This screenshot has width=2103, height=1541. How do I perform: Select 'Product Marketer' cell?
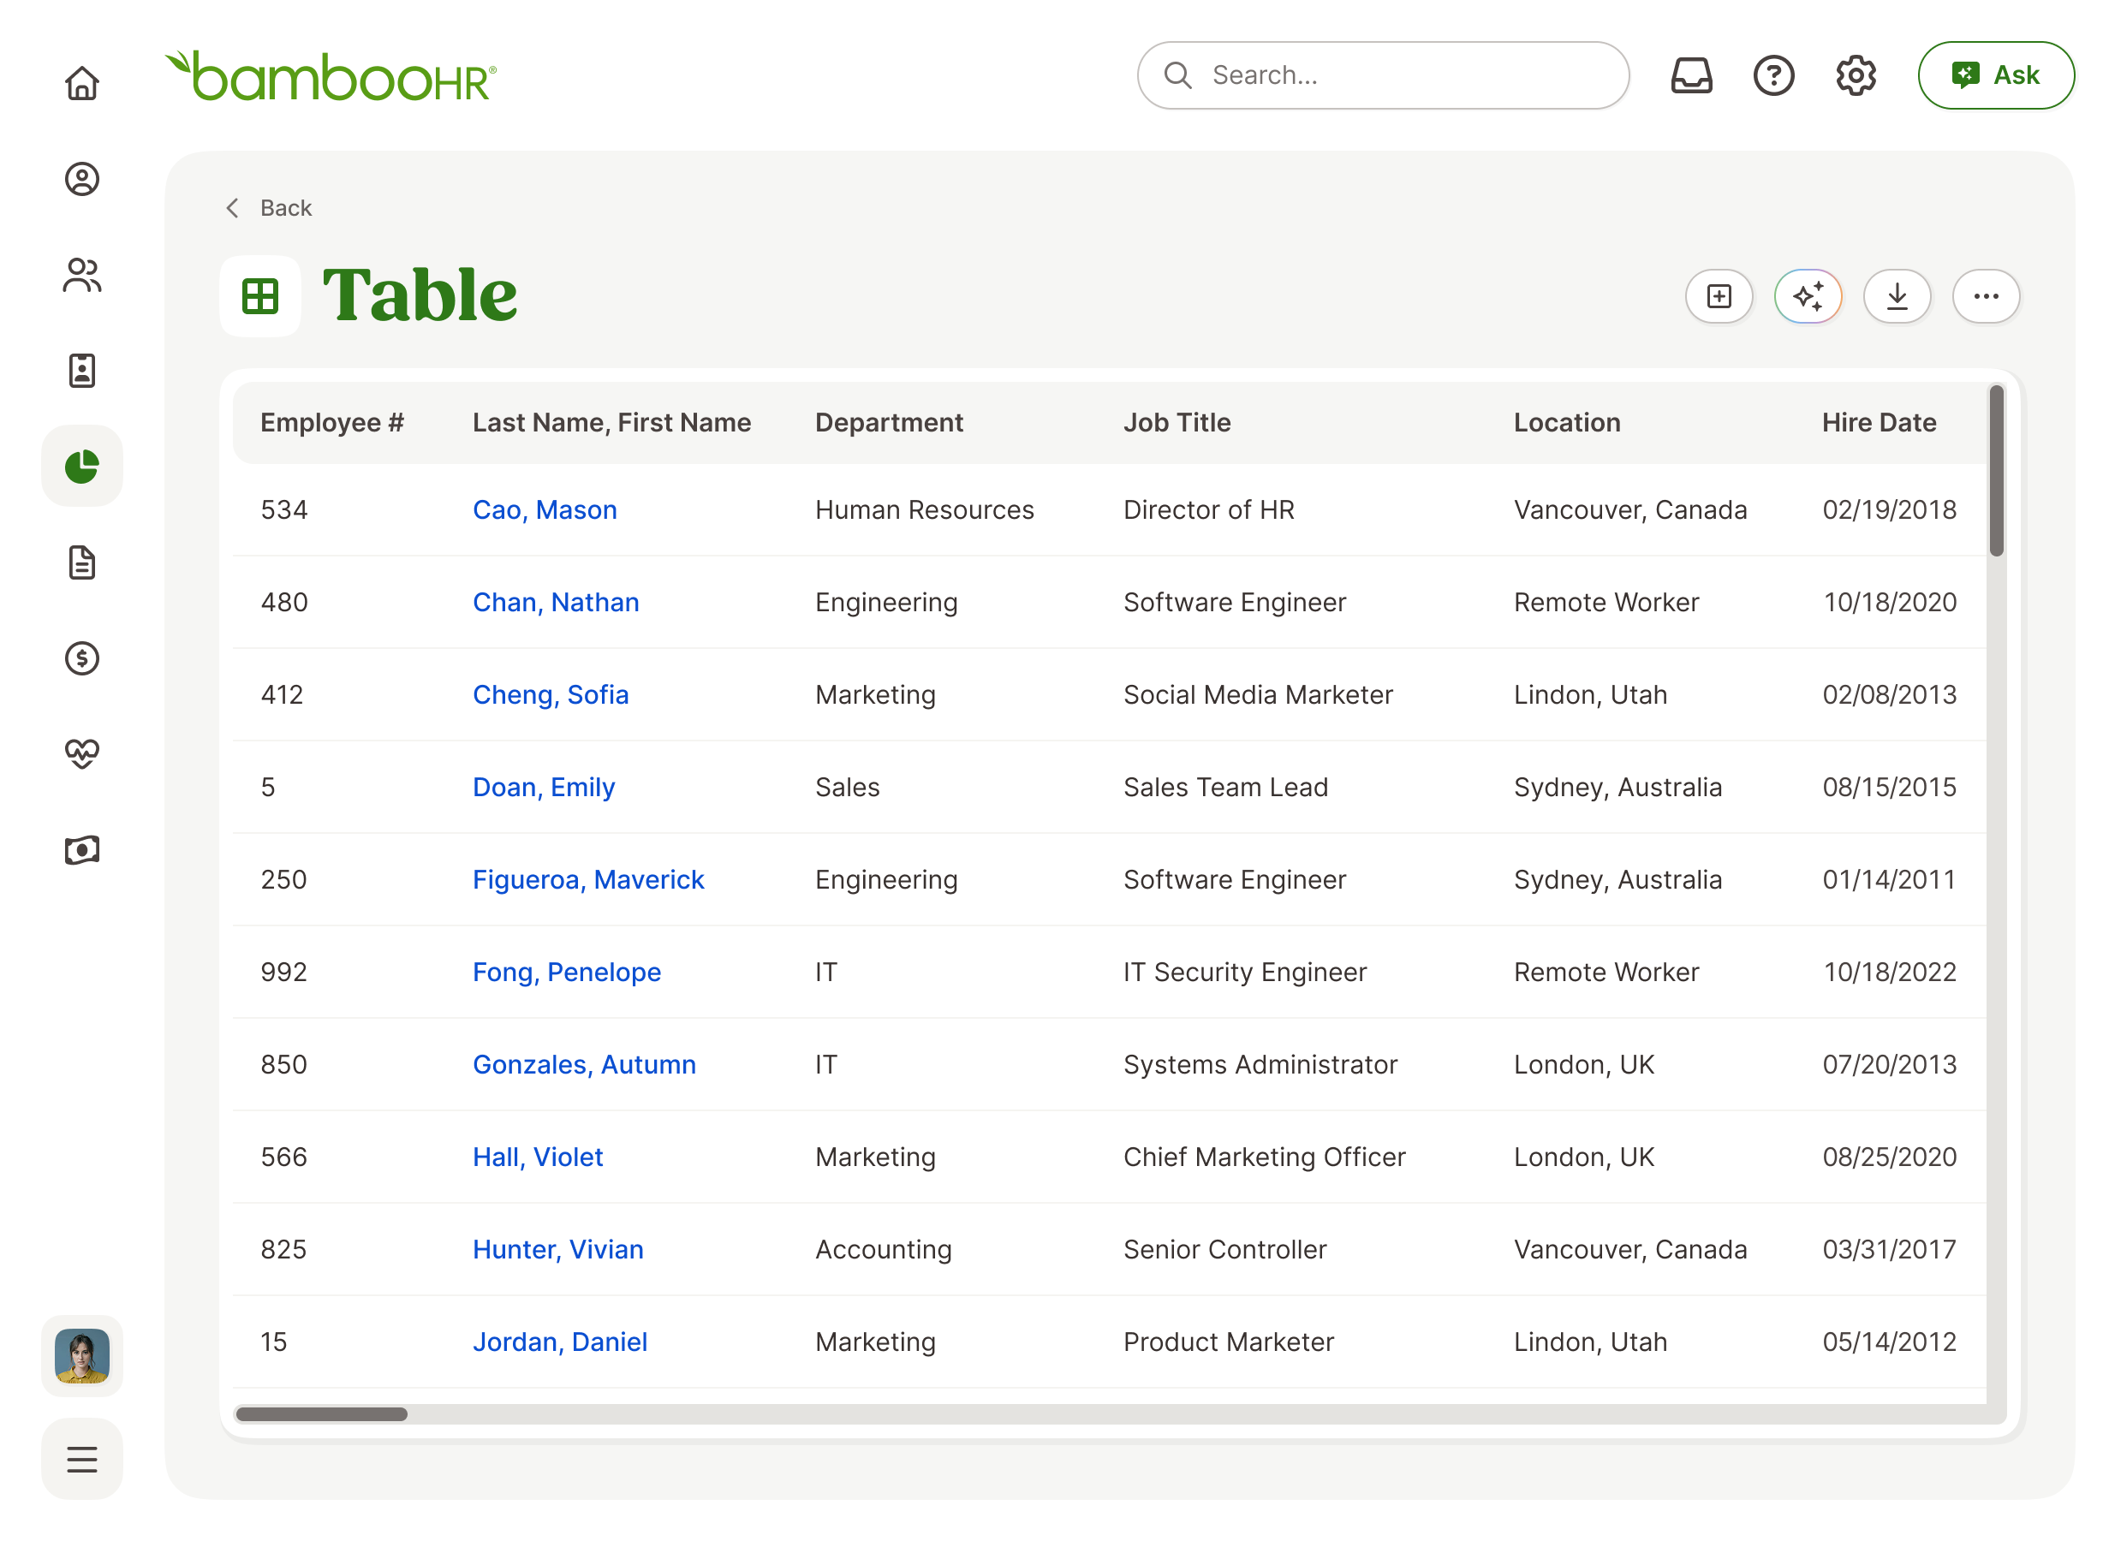1228,1341
